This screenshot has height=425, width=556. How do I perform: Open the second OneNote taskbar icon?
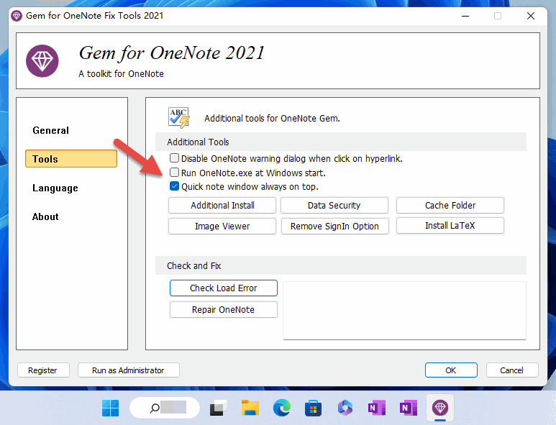click(x=408, y=408)
